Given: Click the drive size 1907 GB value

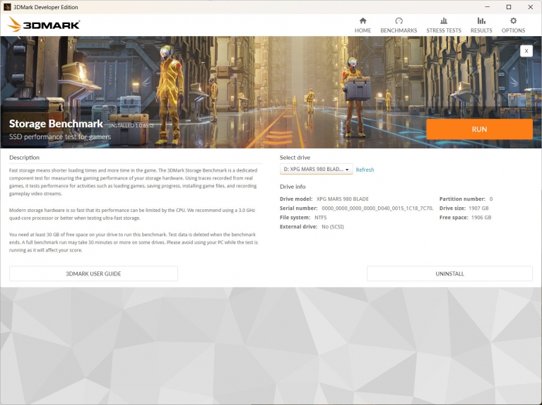Looking at the screenshot, I should [x=478, y=209].
